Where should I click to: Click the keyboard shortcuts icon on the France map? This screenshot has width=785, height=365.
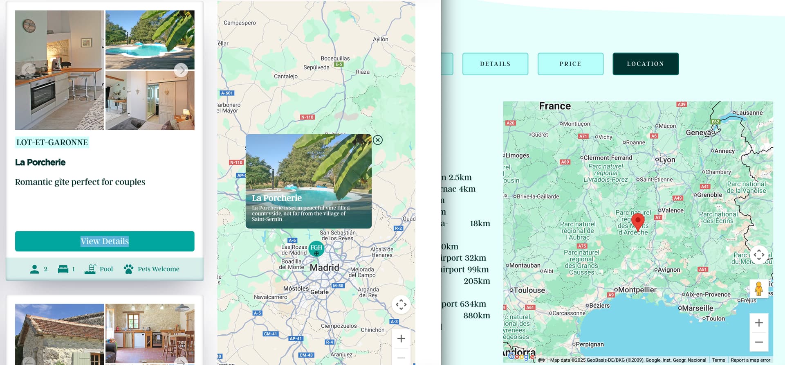(x=541, y=360)
